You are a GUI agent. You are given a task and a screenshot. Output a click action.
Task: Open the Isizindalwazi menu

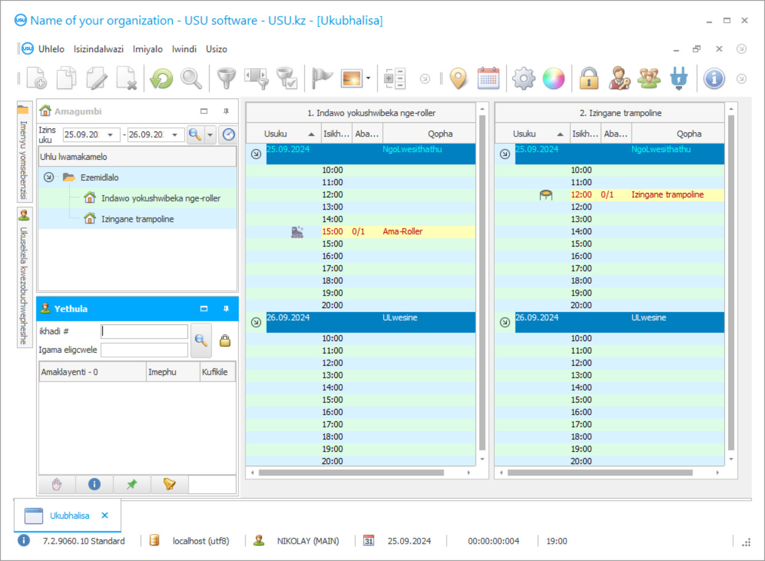pyautogui.click(x=98, y=49)
